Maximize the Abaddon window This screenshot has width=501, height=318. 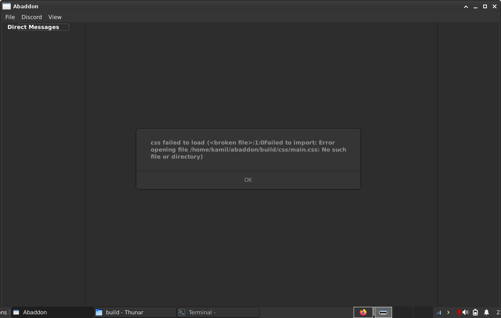click(x=485, y=6)
